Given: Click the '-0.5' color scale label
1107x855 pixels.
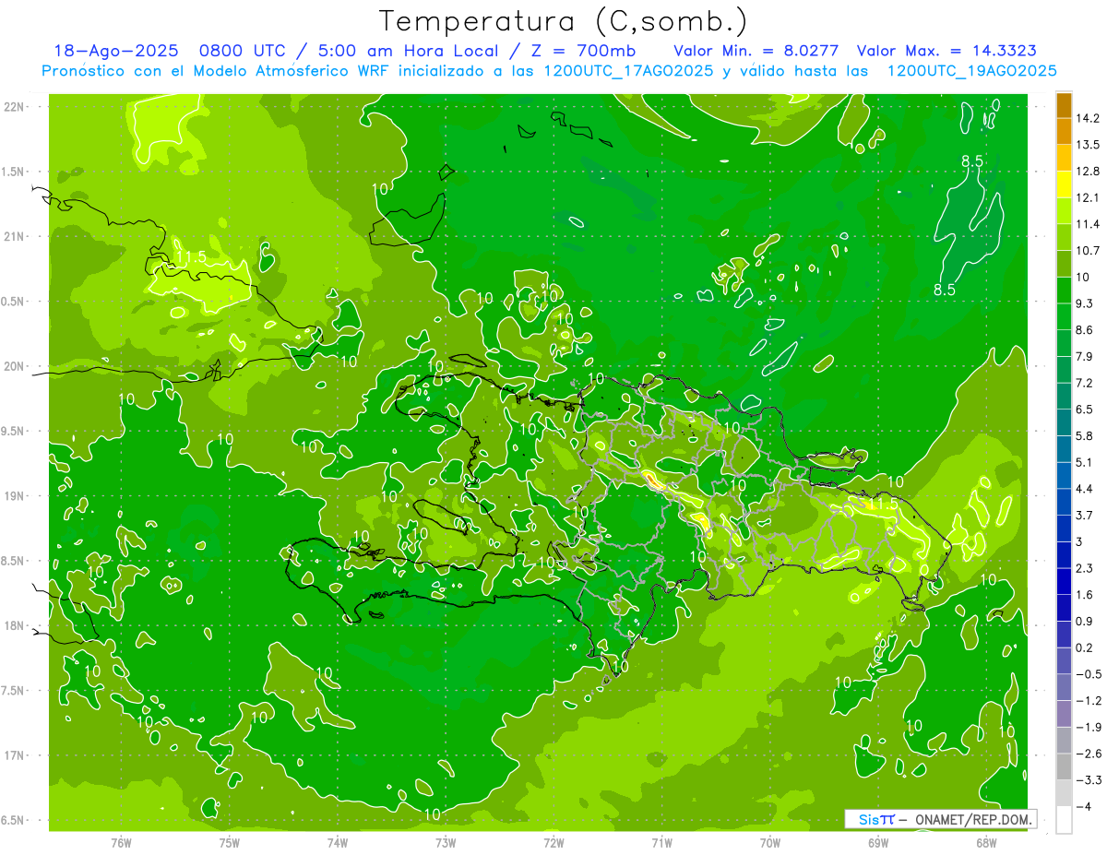Looking at the screenshot, I should [x=1089, y=674].
